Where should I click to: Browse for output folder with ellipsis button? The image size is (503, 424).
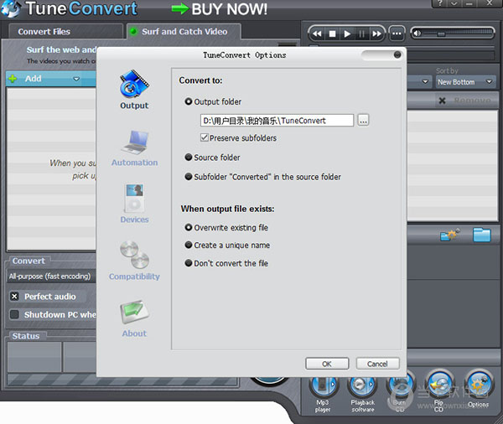click(x=363, y=121)
